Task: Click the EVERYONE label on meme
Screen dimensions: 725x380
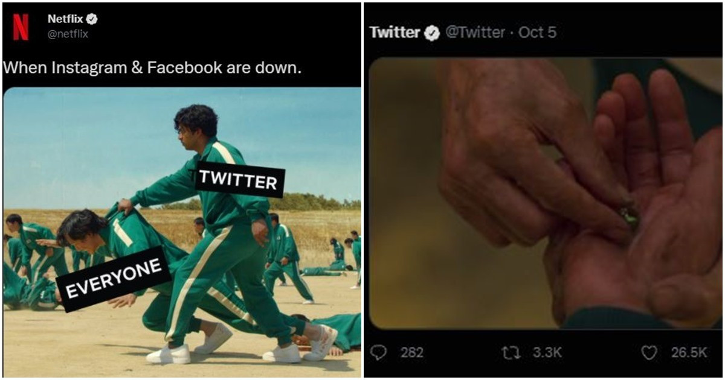Action: [114, 279]
